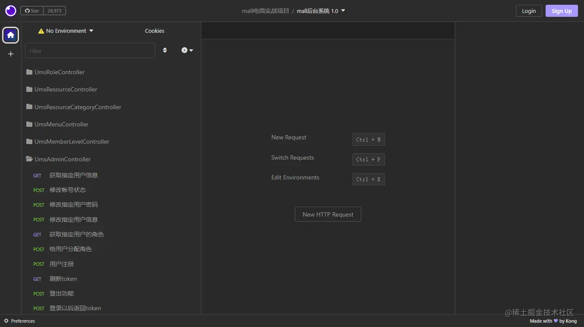This screenshot has height=327, width=584.
Task: Select the 获取指定用户信息 GET request
Action: point(111,175)
